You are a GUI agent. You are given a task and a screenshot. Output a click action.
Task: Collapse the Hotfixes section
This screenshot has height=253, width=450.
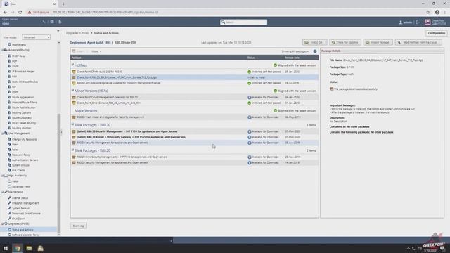click(72, 65)
